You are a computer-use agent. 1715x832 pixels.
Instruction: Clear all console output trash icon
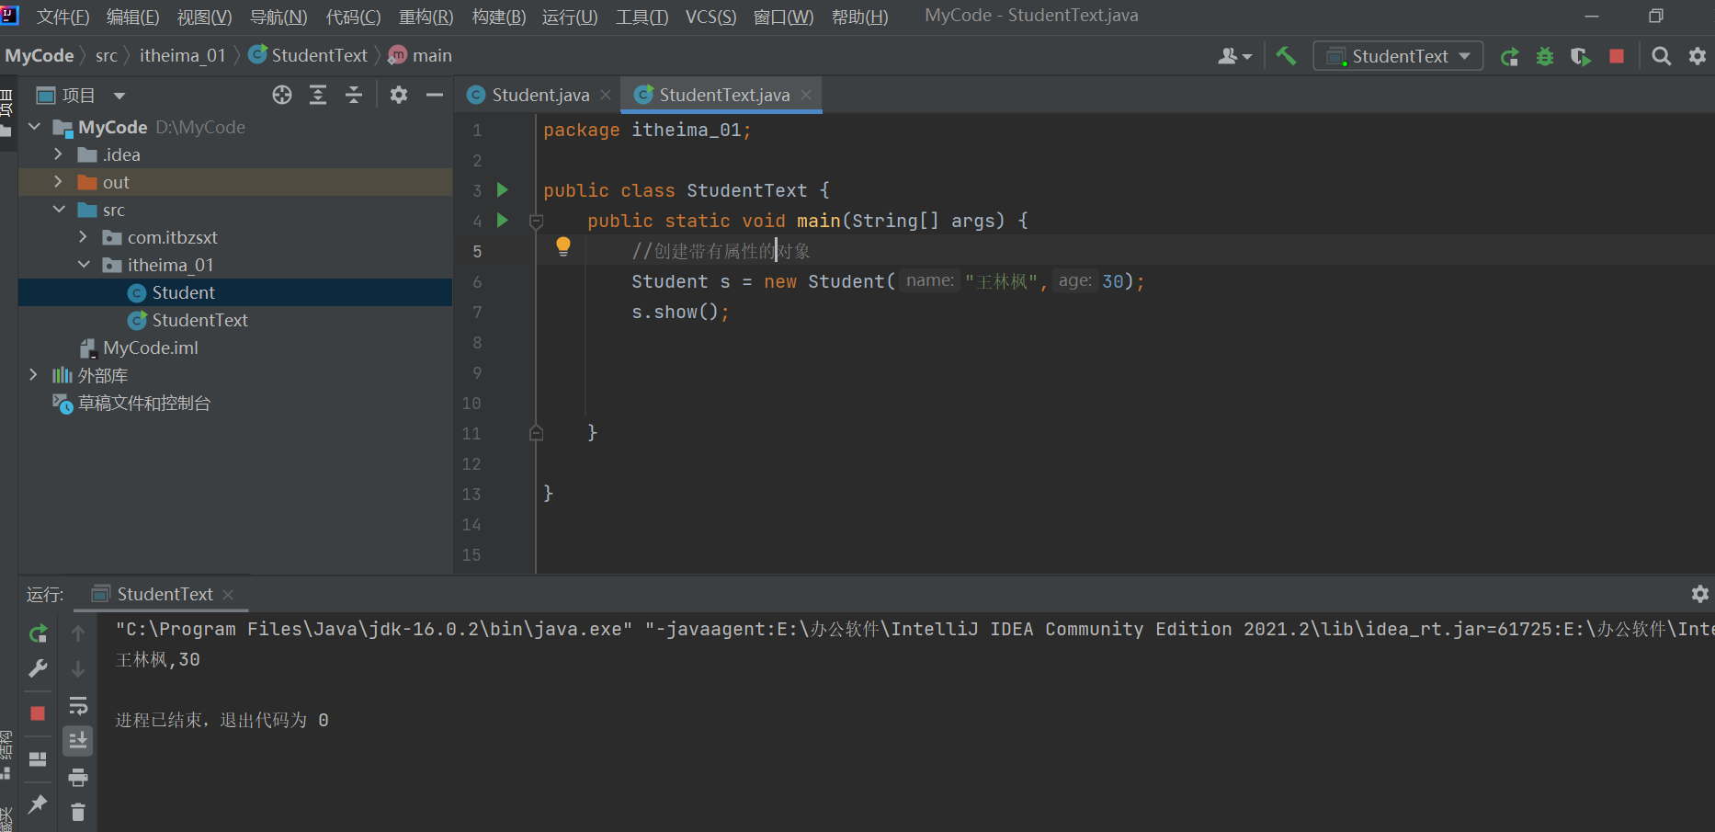pyautogui.click(x=78, y=812)
